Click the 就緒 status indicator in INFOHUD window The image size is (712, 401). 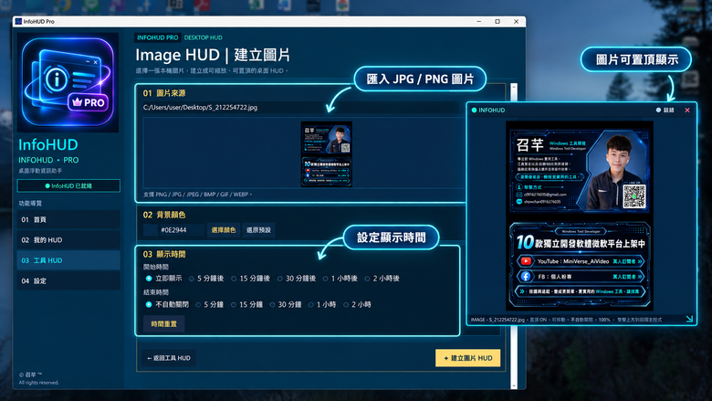pos(665,110)
